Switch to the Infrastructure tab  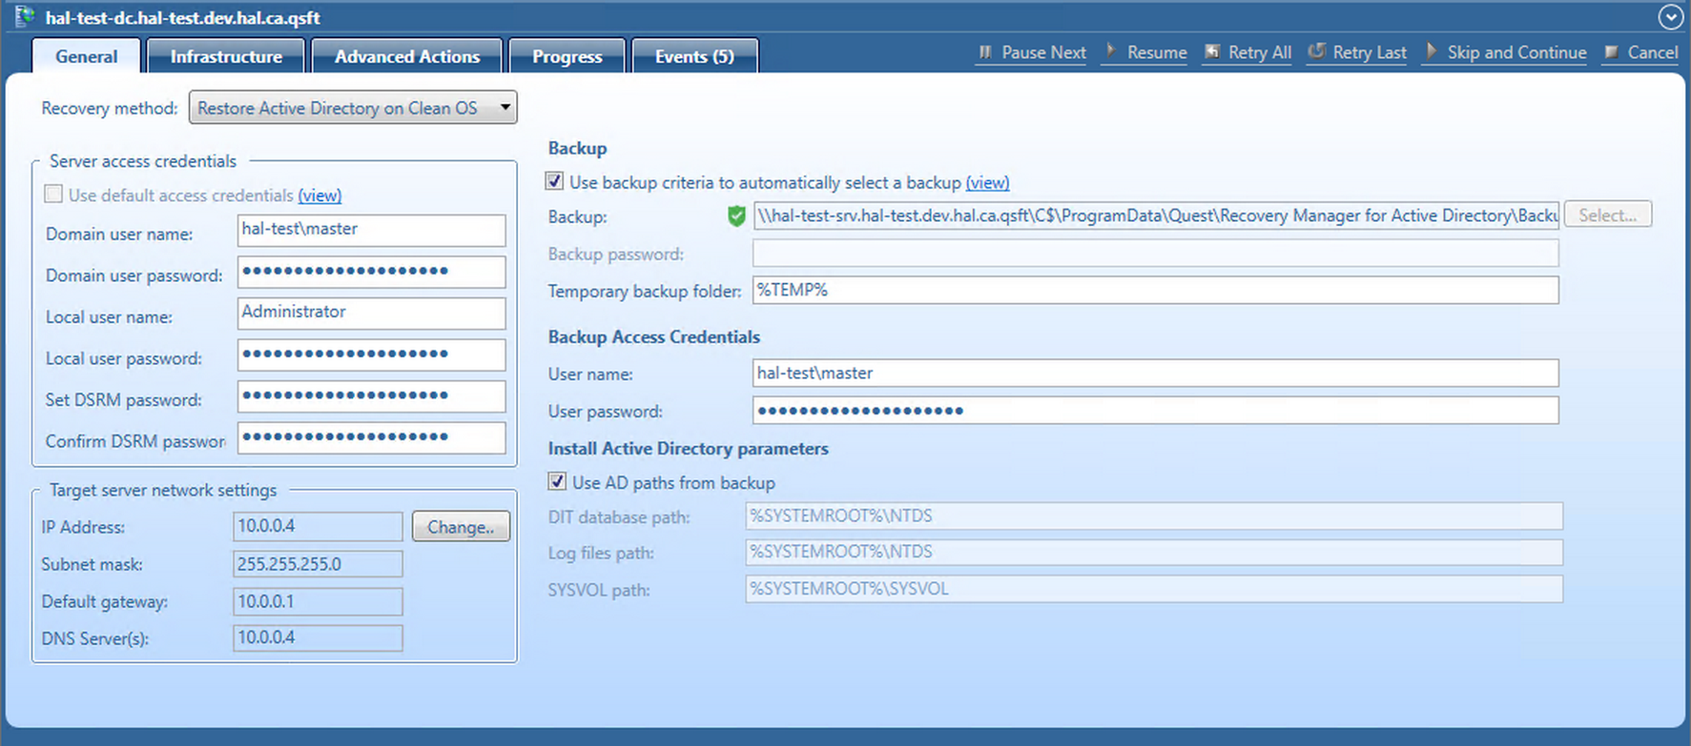pyautogui.click(x=226, y=56)
